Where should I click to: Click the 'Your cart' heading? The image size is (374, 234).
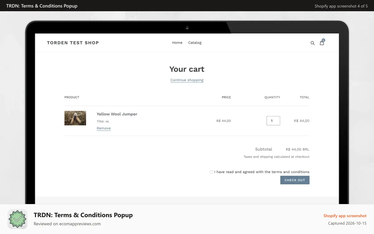pos(187,69)
